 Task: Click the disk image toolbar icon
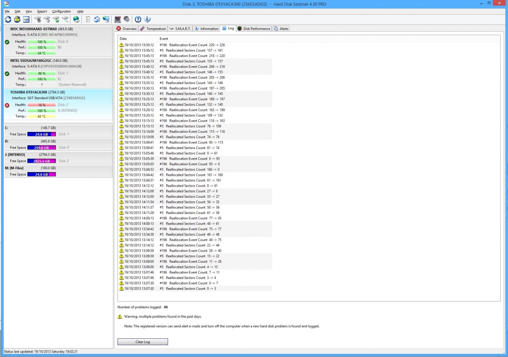pos(26,19)
